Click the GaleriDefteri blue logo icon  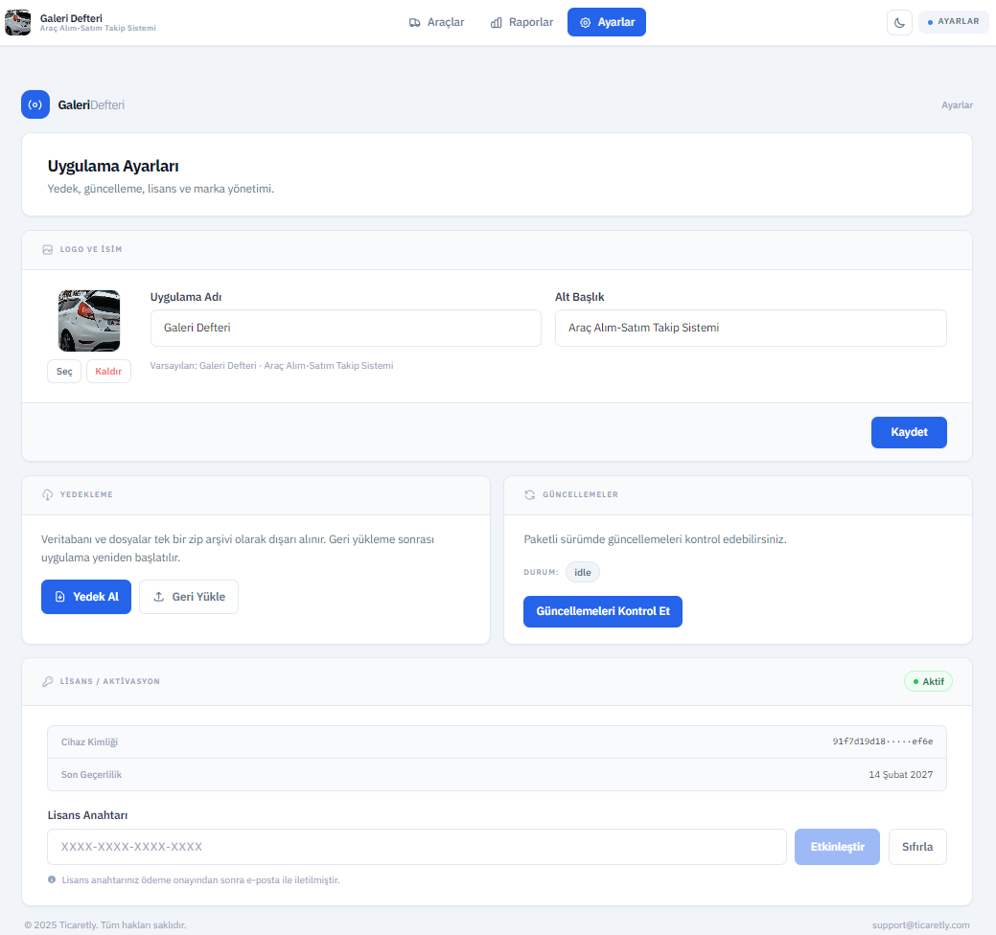pos(35,104)
